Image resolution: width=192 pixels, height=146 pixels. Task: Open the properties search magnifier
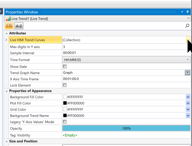coord(187,26)
